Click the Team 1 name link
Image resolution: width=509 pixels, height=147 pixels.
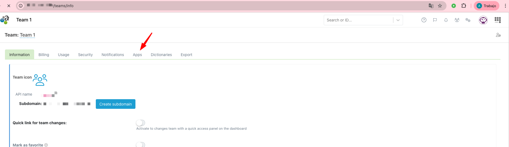pyautogui.click(x=27, y=35)
